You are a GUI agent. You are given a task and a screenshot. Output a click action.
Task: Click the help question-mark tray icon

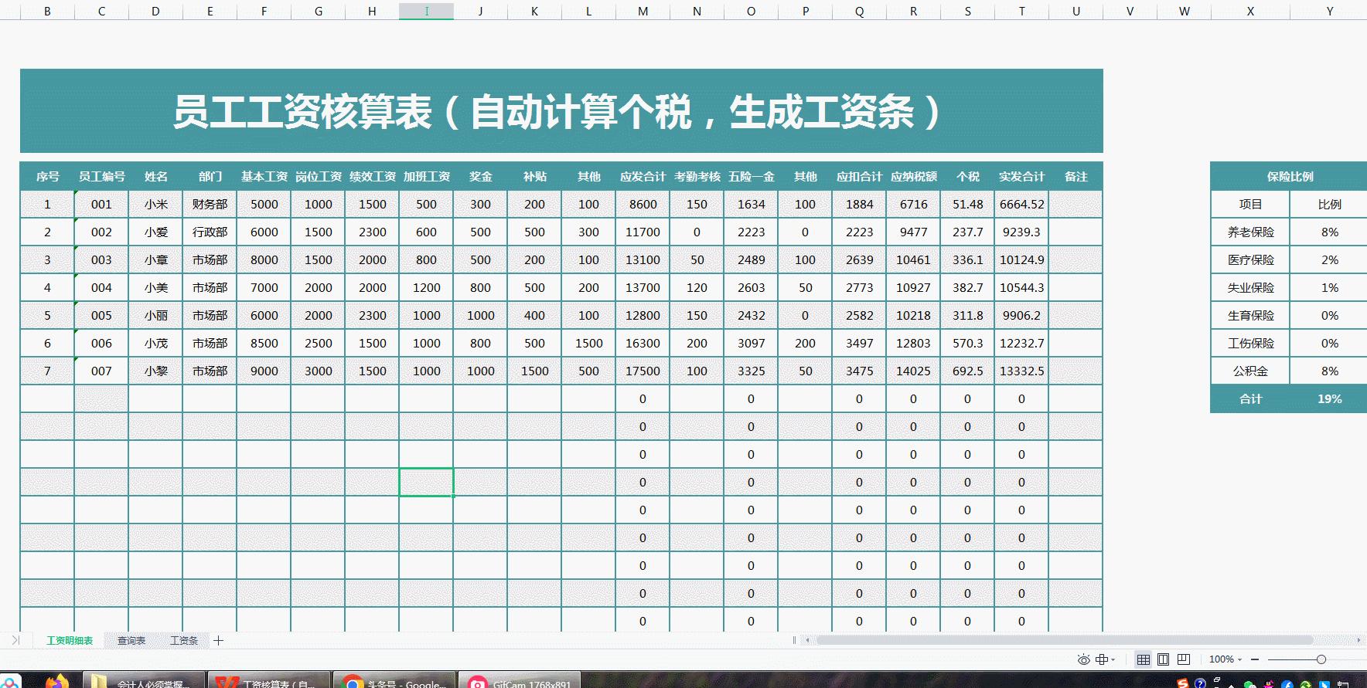[x=1200, y=683]
